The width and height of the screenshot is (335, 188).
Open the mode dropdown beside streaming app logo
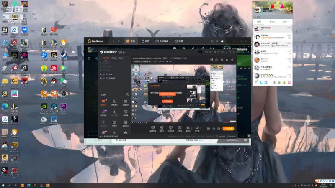tap(122, 52)
